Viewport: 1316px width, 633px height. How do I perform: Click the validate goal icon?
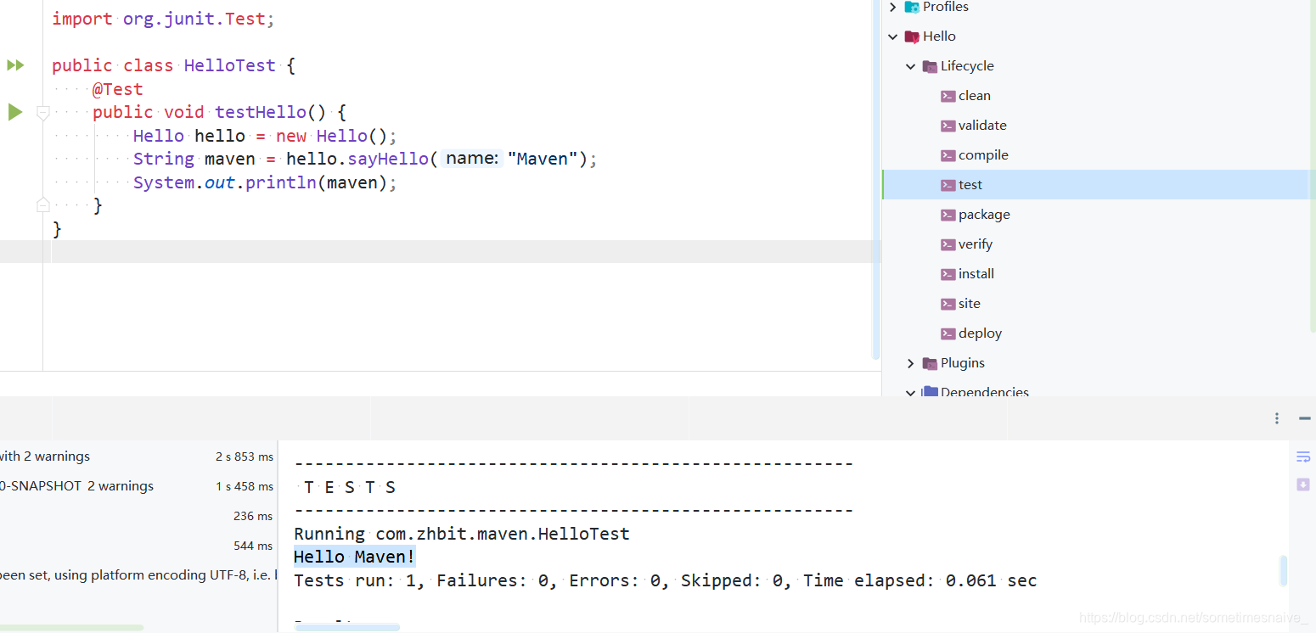tap(948, 126)
